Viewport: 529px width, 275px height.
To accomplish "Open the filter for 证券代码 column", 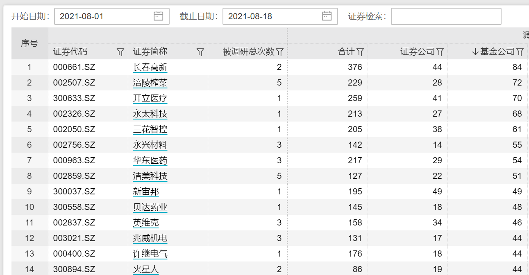I will click(x=120, y=52).
